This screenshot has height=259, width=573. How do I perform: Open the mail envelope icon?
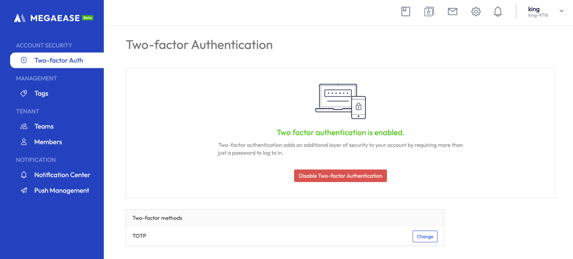pyautogui.click(x=452, y=12)
